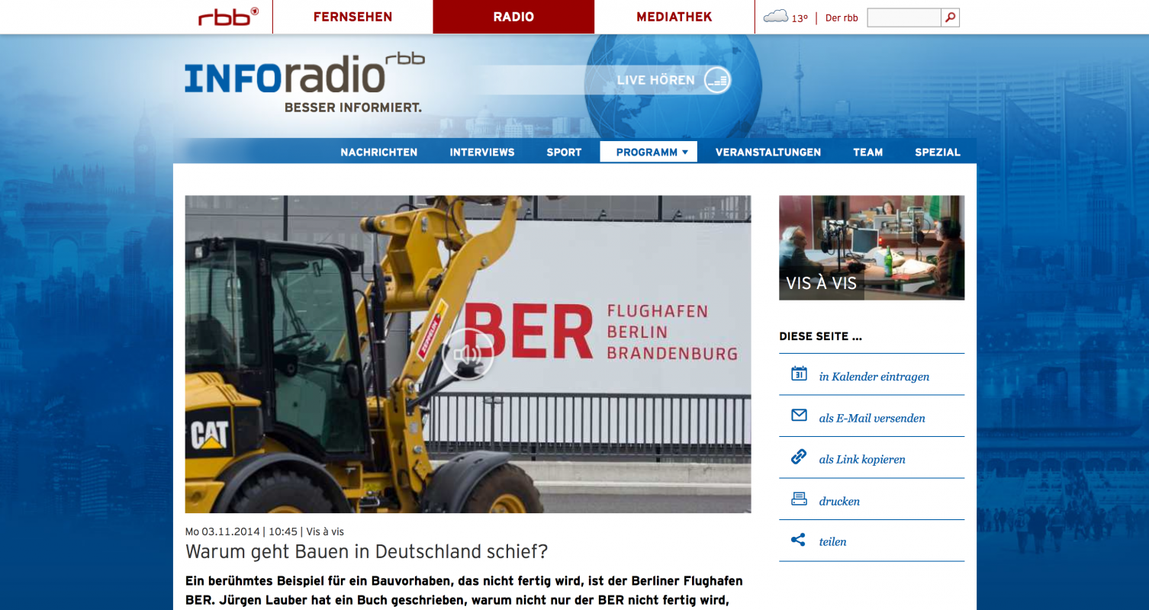Open SPORT in the navigation
The height and width of the screenshot is (610, 1149).
pos(564,152)
